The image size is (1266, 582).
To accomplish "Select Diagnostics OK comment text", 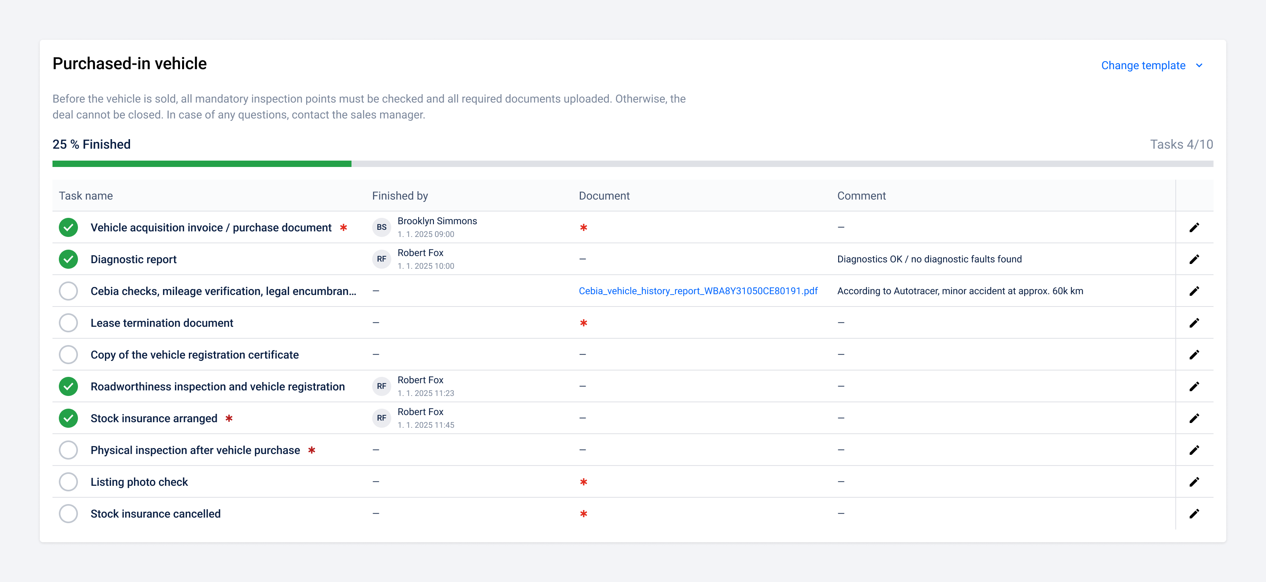I will [x=929, y=259].
